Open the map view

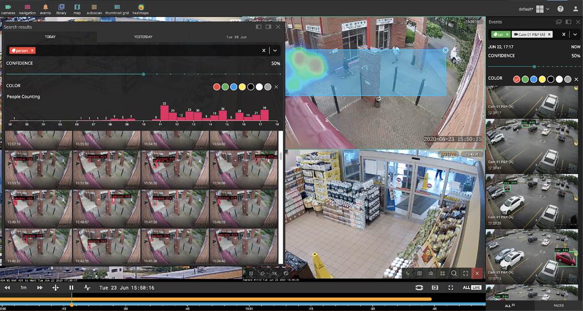(76, 8)
